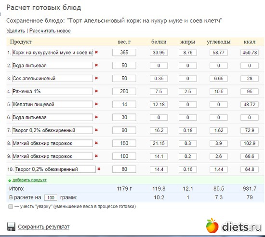Open the Рассчитать новое link
This screenshot has height=237, width=265.
coord(50,31)
